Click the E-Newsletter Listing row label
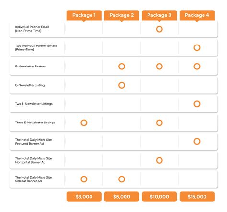 30,85
